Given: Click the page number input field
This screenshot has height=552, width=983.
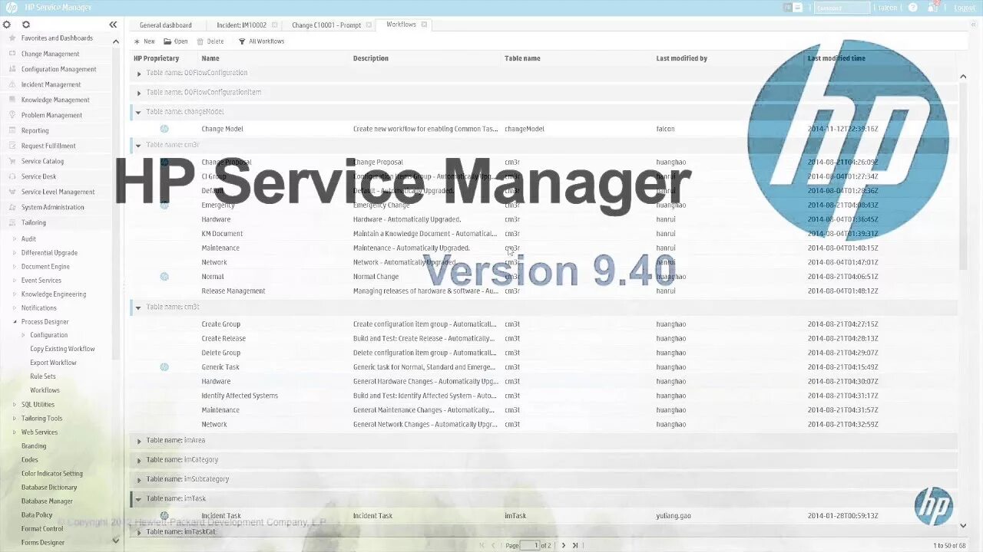Looking at the screenshot, I should pos(530,545).
